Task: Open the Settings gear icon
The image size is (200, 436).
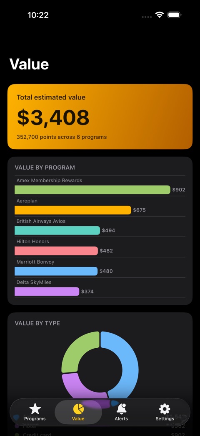Action: pos(165,409)
